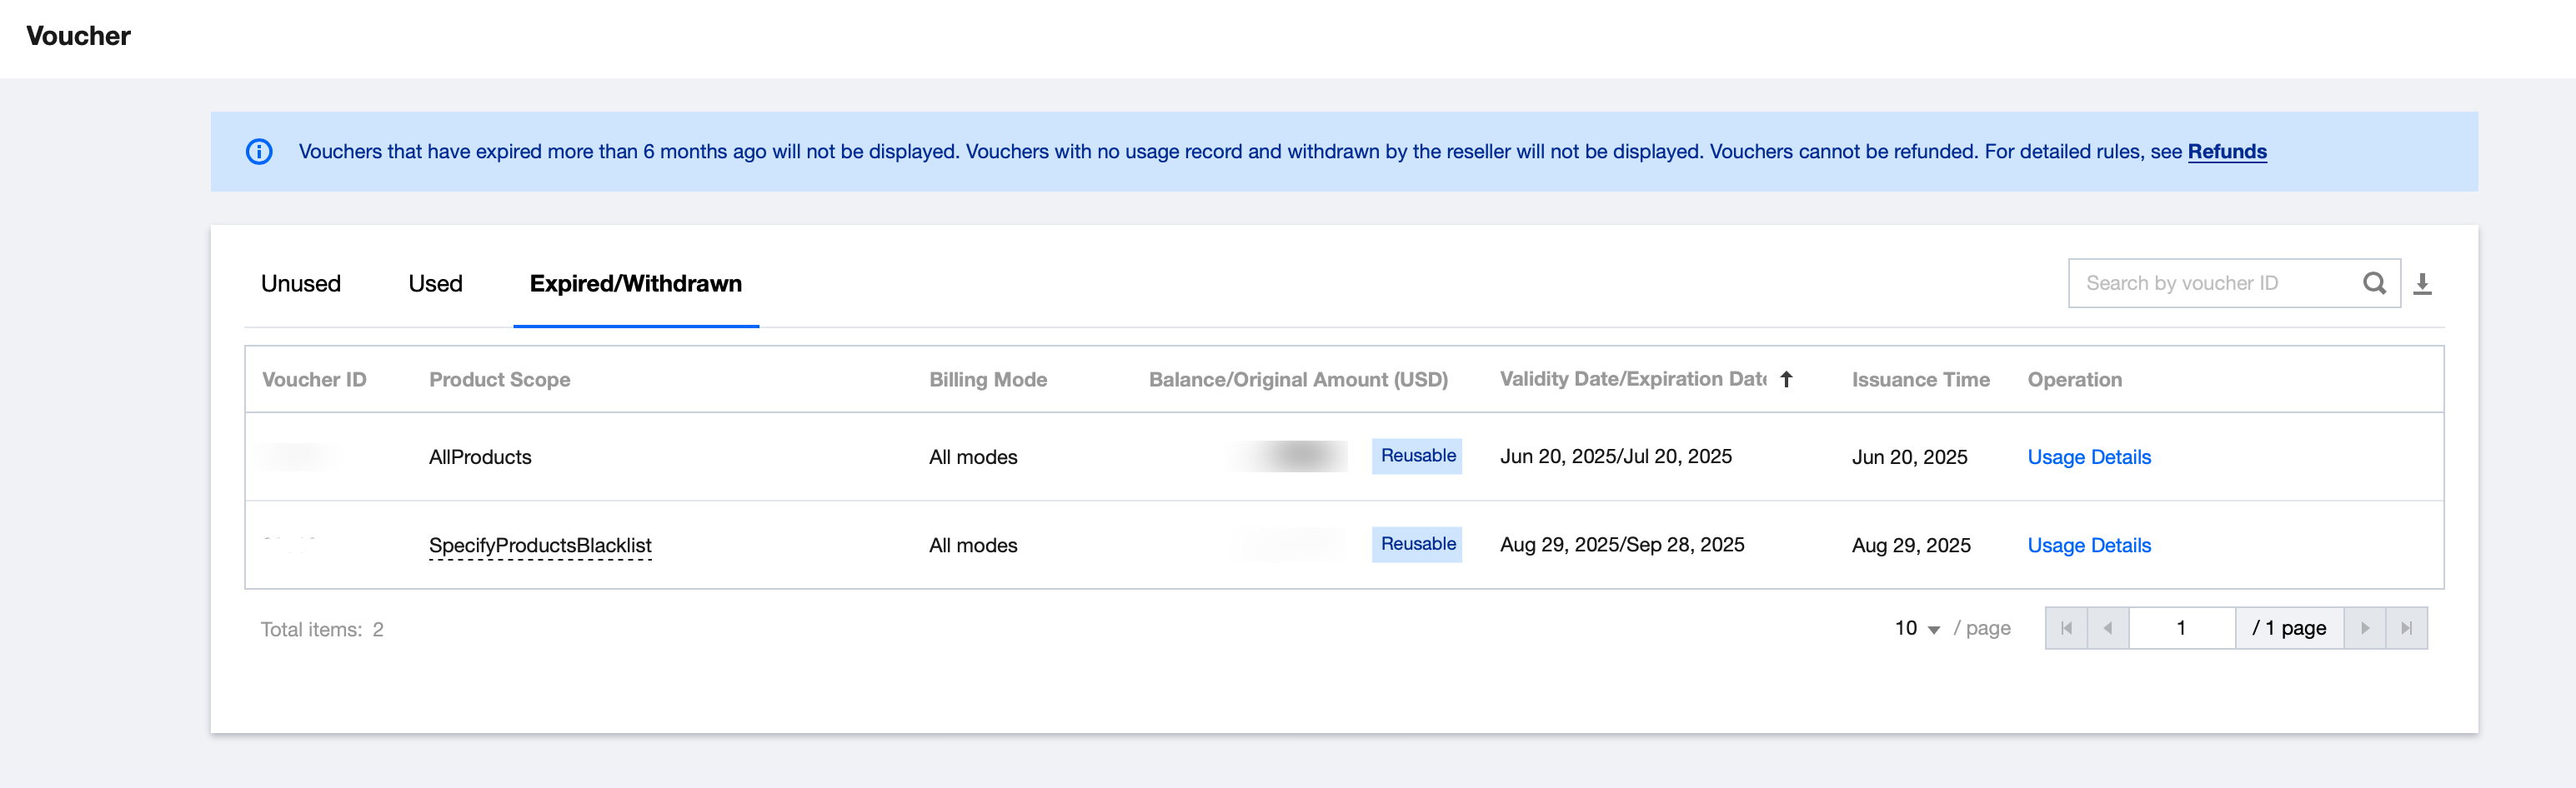The image size is (2576, 788).
Task: Go to the next page arrow
Action: point(2365,628)
